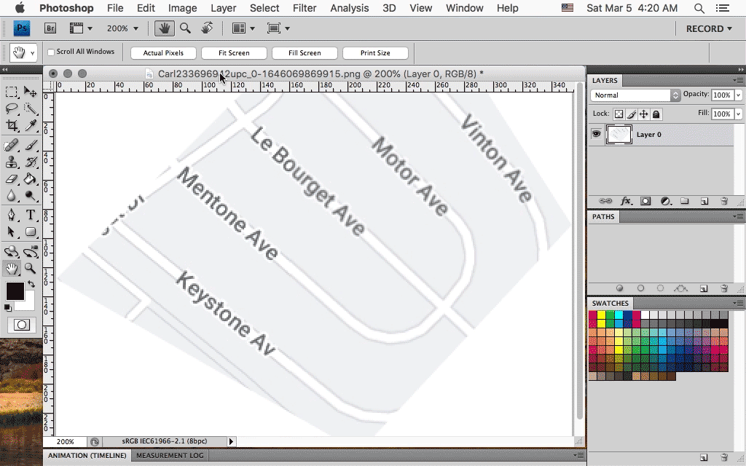Toggle Lock image pixels
The image size is (746, 466).
pyautogui.click(x=632, y=114)
